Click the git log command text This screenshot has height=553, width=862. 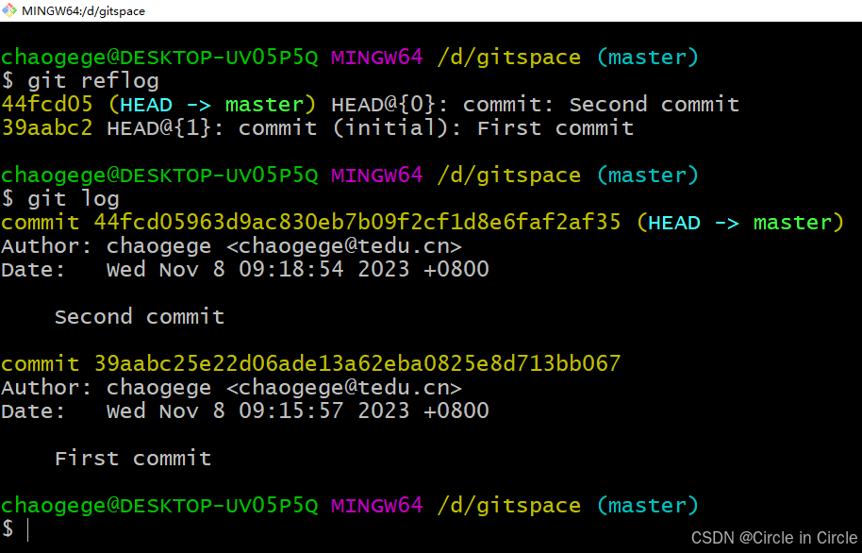[x=73, y=198]
